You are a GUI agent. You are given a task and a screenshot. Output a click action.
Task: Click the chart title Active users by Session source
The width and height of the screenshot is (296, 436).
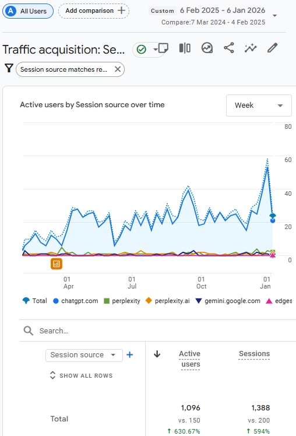point(92,105)
